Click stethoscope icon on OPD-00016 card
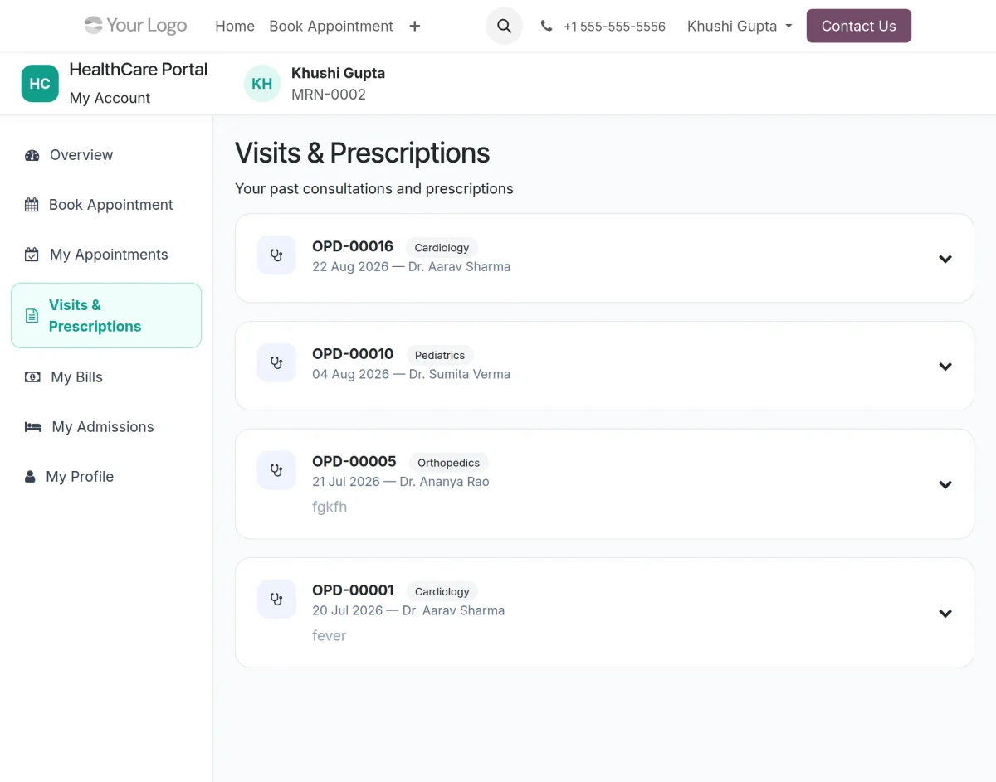 coord(276,255)
